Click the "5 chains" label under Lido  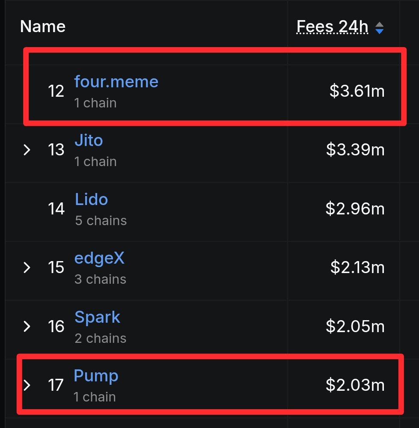click(x=101, y=220)
